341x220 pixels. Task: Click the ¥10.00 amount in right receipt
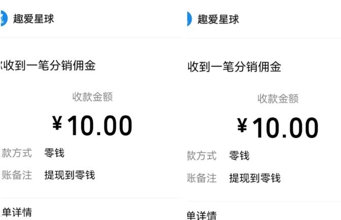278,128
